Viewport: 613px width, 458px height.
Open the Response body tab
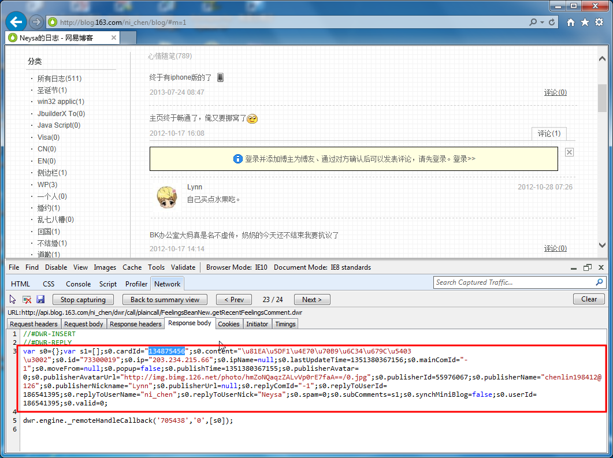tap(190, 323)
